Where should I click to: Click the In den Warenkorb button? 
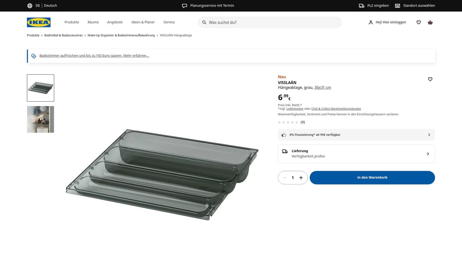pyautogui.click(x=372, y=178)
